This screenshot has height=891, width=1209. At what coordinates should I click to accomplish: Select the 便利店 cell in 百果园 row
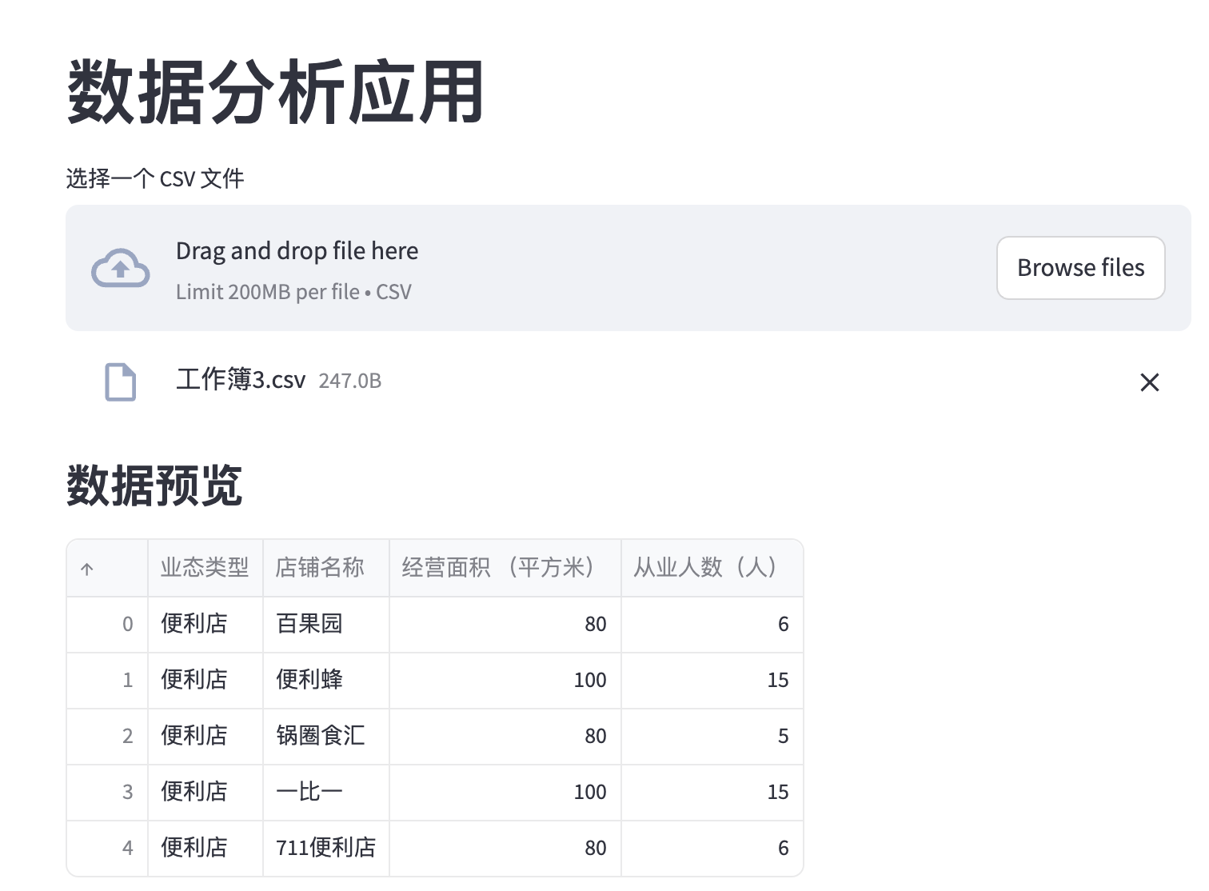(205, 624)
